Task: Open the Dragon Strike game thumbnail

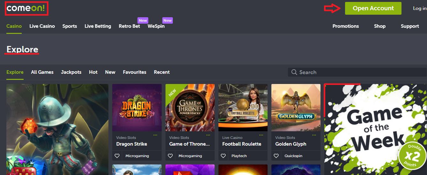Action: 137,108
